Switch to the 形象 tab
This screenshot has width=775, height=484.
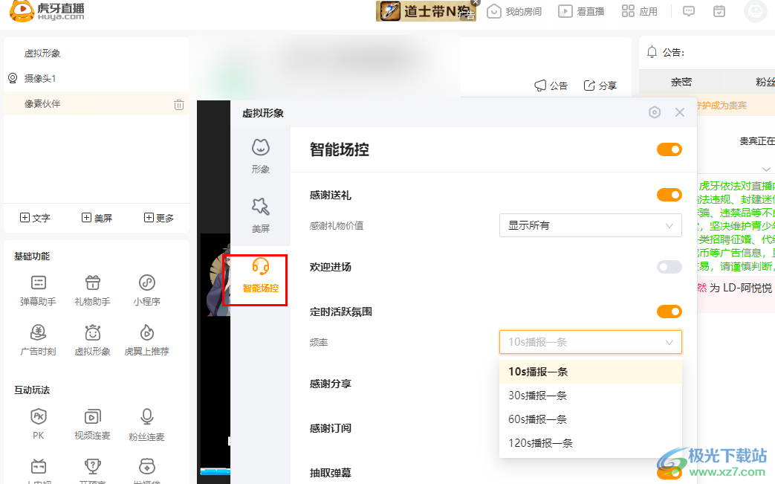261,156
